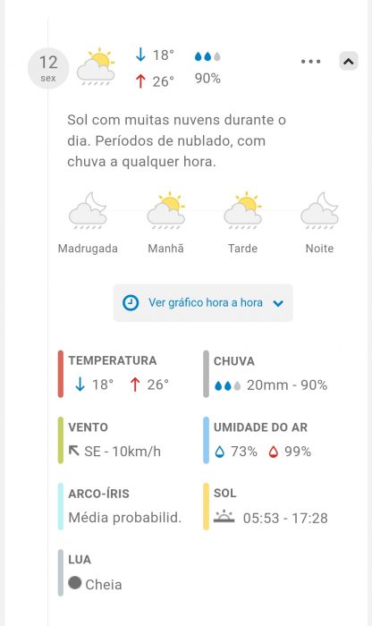
Task: Click the raindrops icon in the CHUVA section
Action: [x=227, y=385]
